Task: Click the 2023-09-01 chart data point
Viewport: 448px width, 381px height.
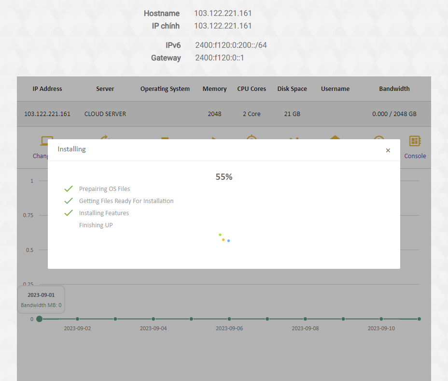Action: (x=40, y=319)
